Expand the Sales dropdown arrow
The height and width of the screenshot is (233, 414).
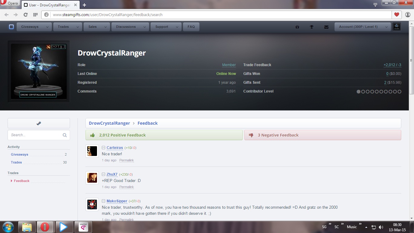point(105,27)
